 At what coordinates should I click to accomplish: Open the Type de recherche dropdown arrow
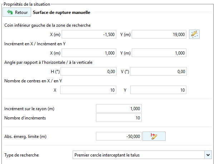coord(208,155)
